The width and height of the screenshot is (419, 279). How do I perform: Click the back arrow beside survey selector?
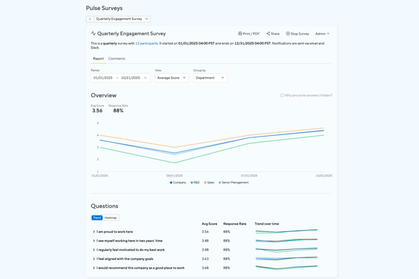click(x=90, y=19)
